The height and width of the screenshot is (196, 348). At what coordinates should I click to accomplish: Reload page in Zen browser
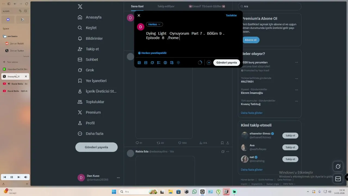pyautogui.click(x=27, y=4)
